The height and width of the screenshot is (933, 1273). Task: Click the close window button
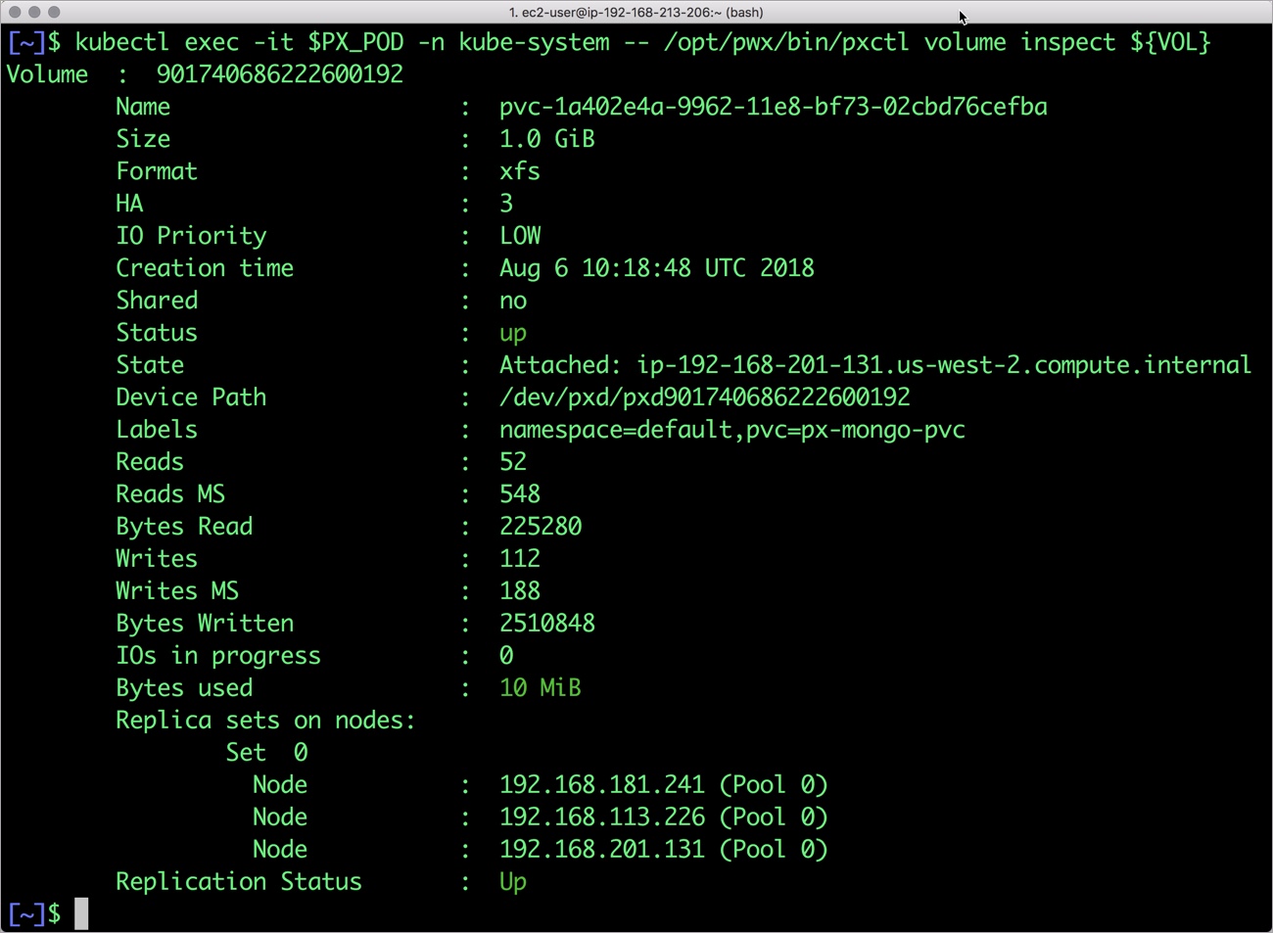coord(15,12)
